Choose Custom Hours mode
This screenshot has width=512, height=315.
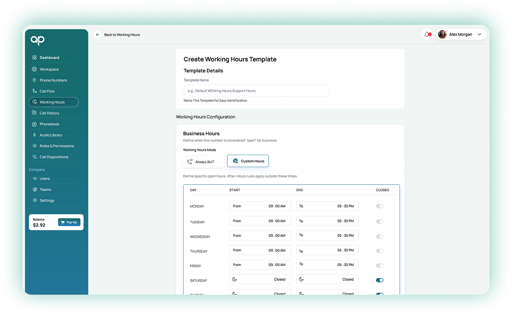(248, 161)
